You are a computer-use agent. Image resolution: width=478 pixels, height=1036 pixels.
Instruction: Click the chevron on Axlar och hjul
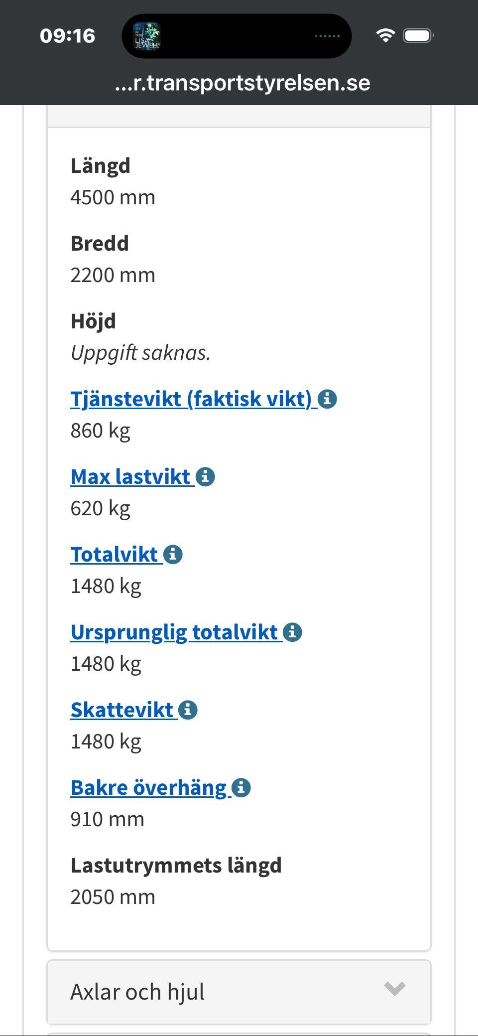tap(395, 988)
